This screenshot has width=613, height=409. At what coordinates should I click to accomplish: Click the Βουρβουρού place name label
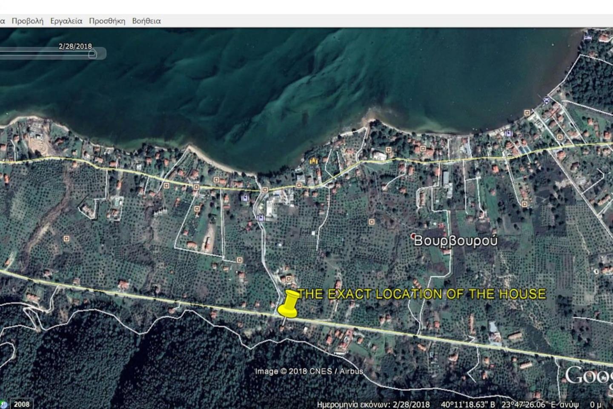(455, 241)
